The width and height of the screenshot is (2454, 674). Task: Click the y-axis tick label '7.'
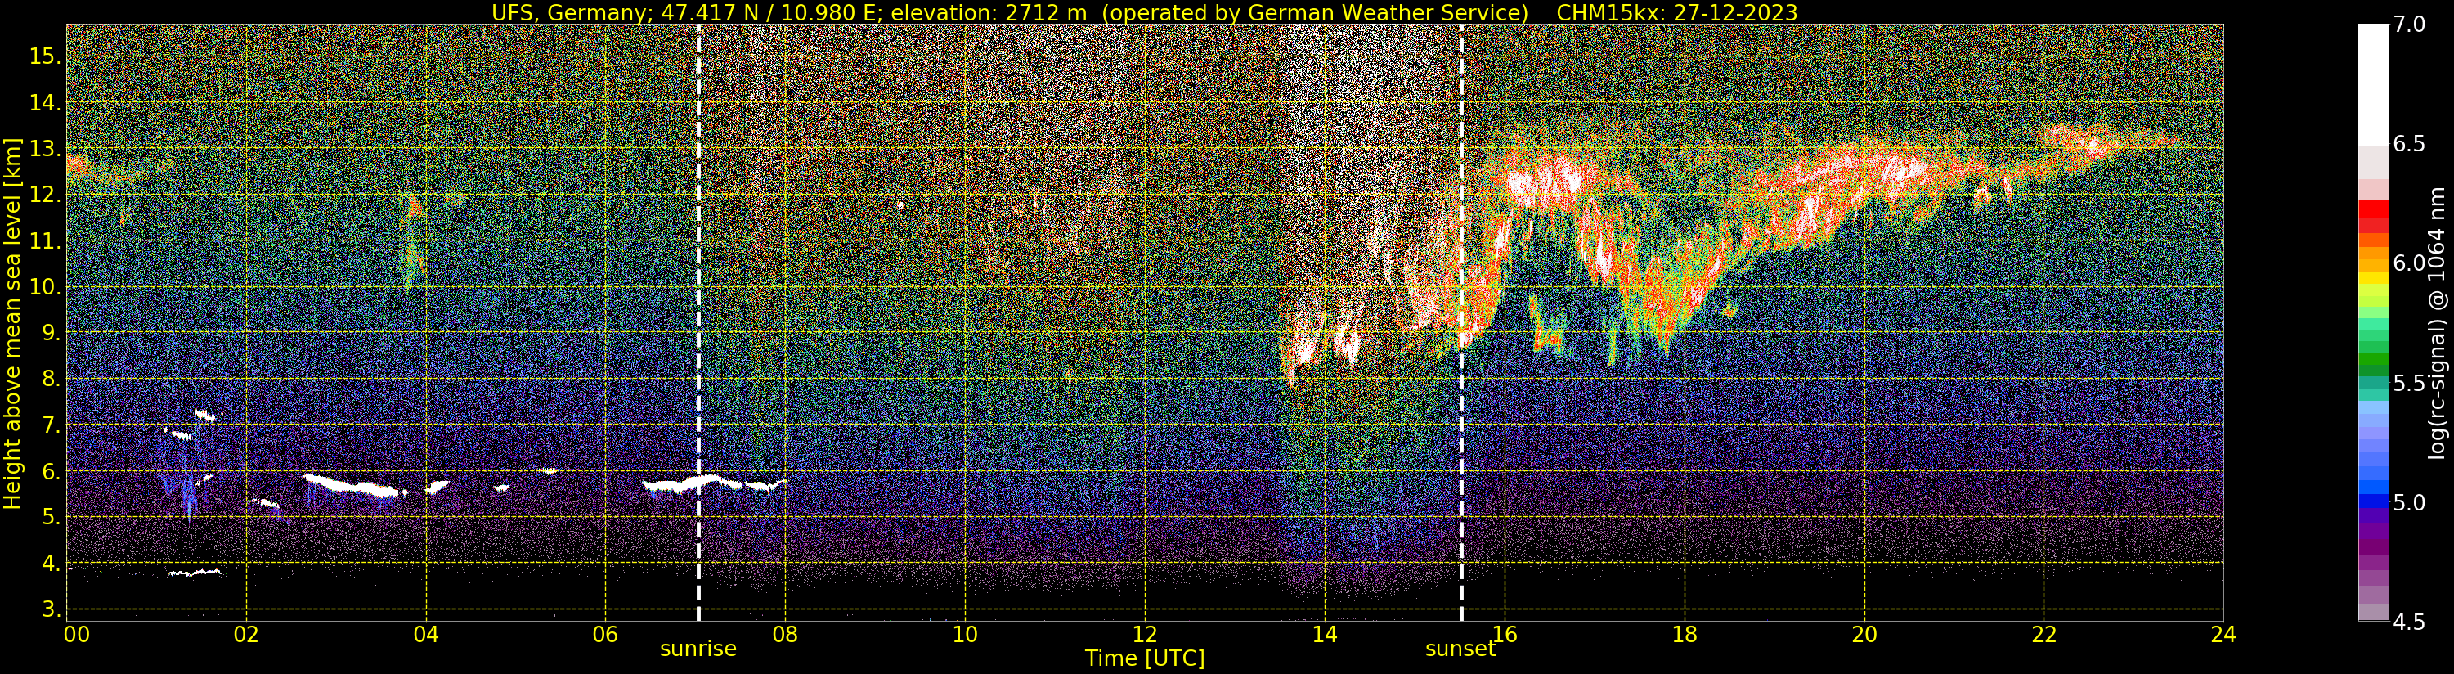[x=51, y=425]
